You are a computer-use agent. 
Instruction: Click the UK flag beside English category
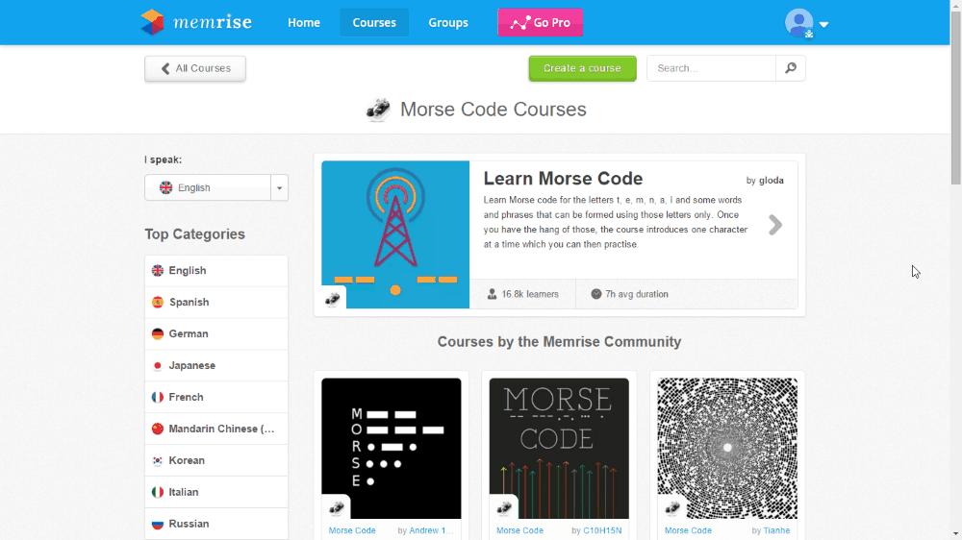(158, 270)
